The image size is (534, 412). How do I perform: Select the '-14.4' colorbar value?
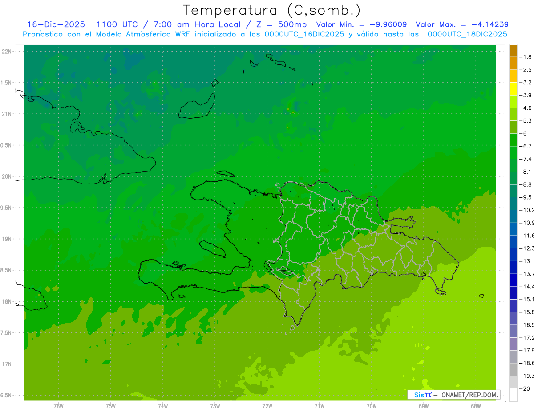click(526, 287)
